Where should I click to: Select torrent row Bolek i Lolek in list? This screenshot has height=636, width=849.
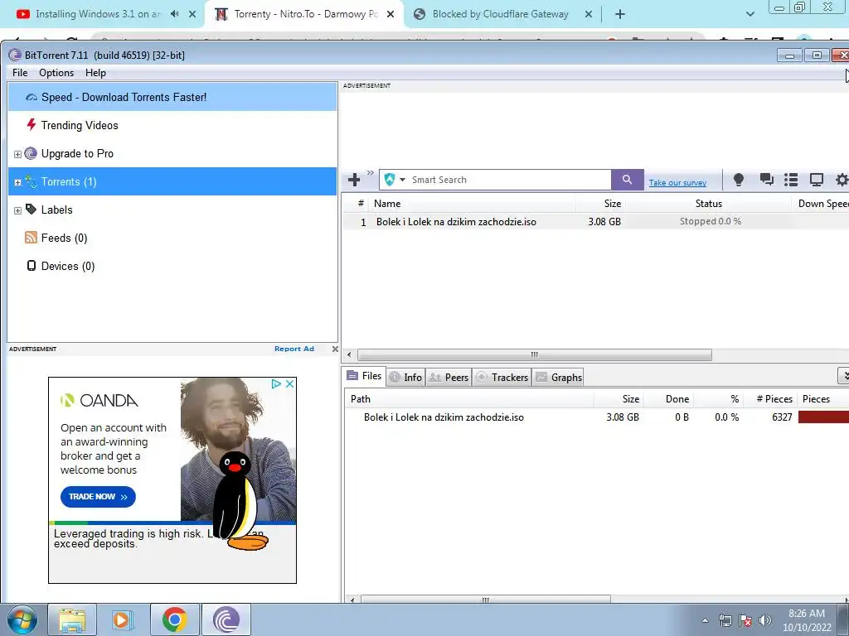595,222
